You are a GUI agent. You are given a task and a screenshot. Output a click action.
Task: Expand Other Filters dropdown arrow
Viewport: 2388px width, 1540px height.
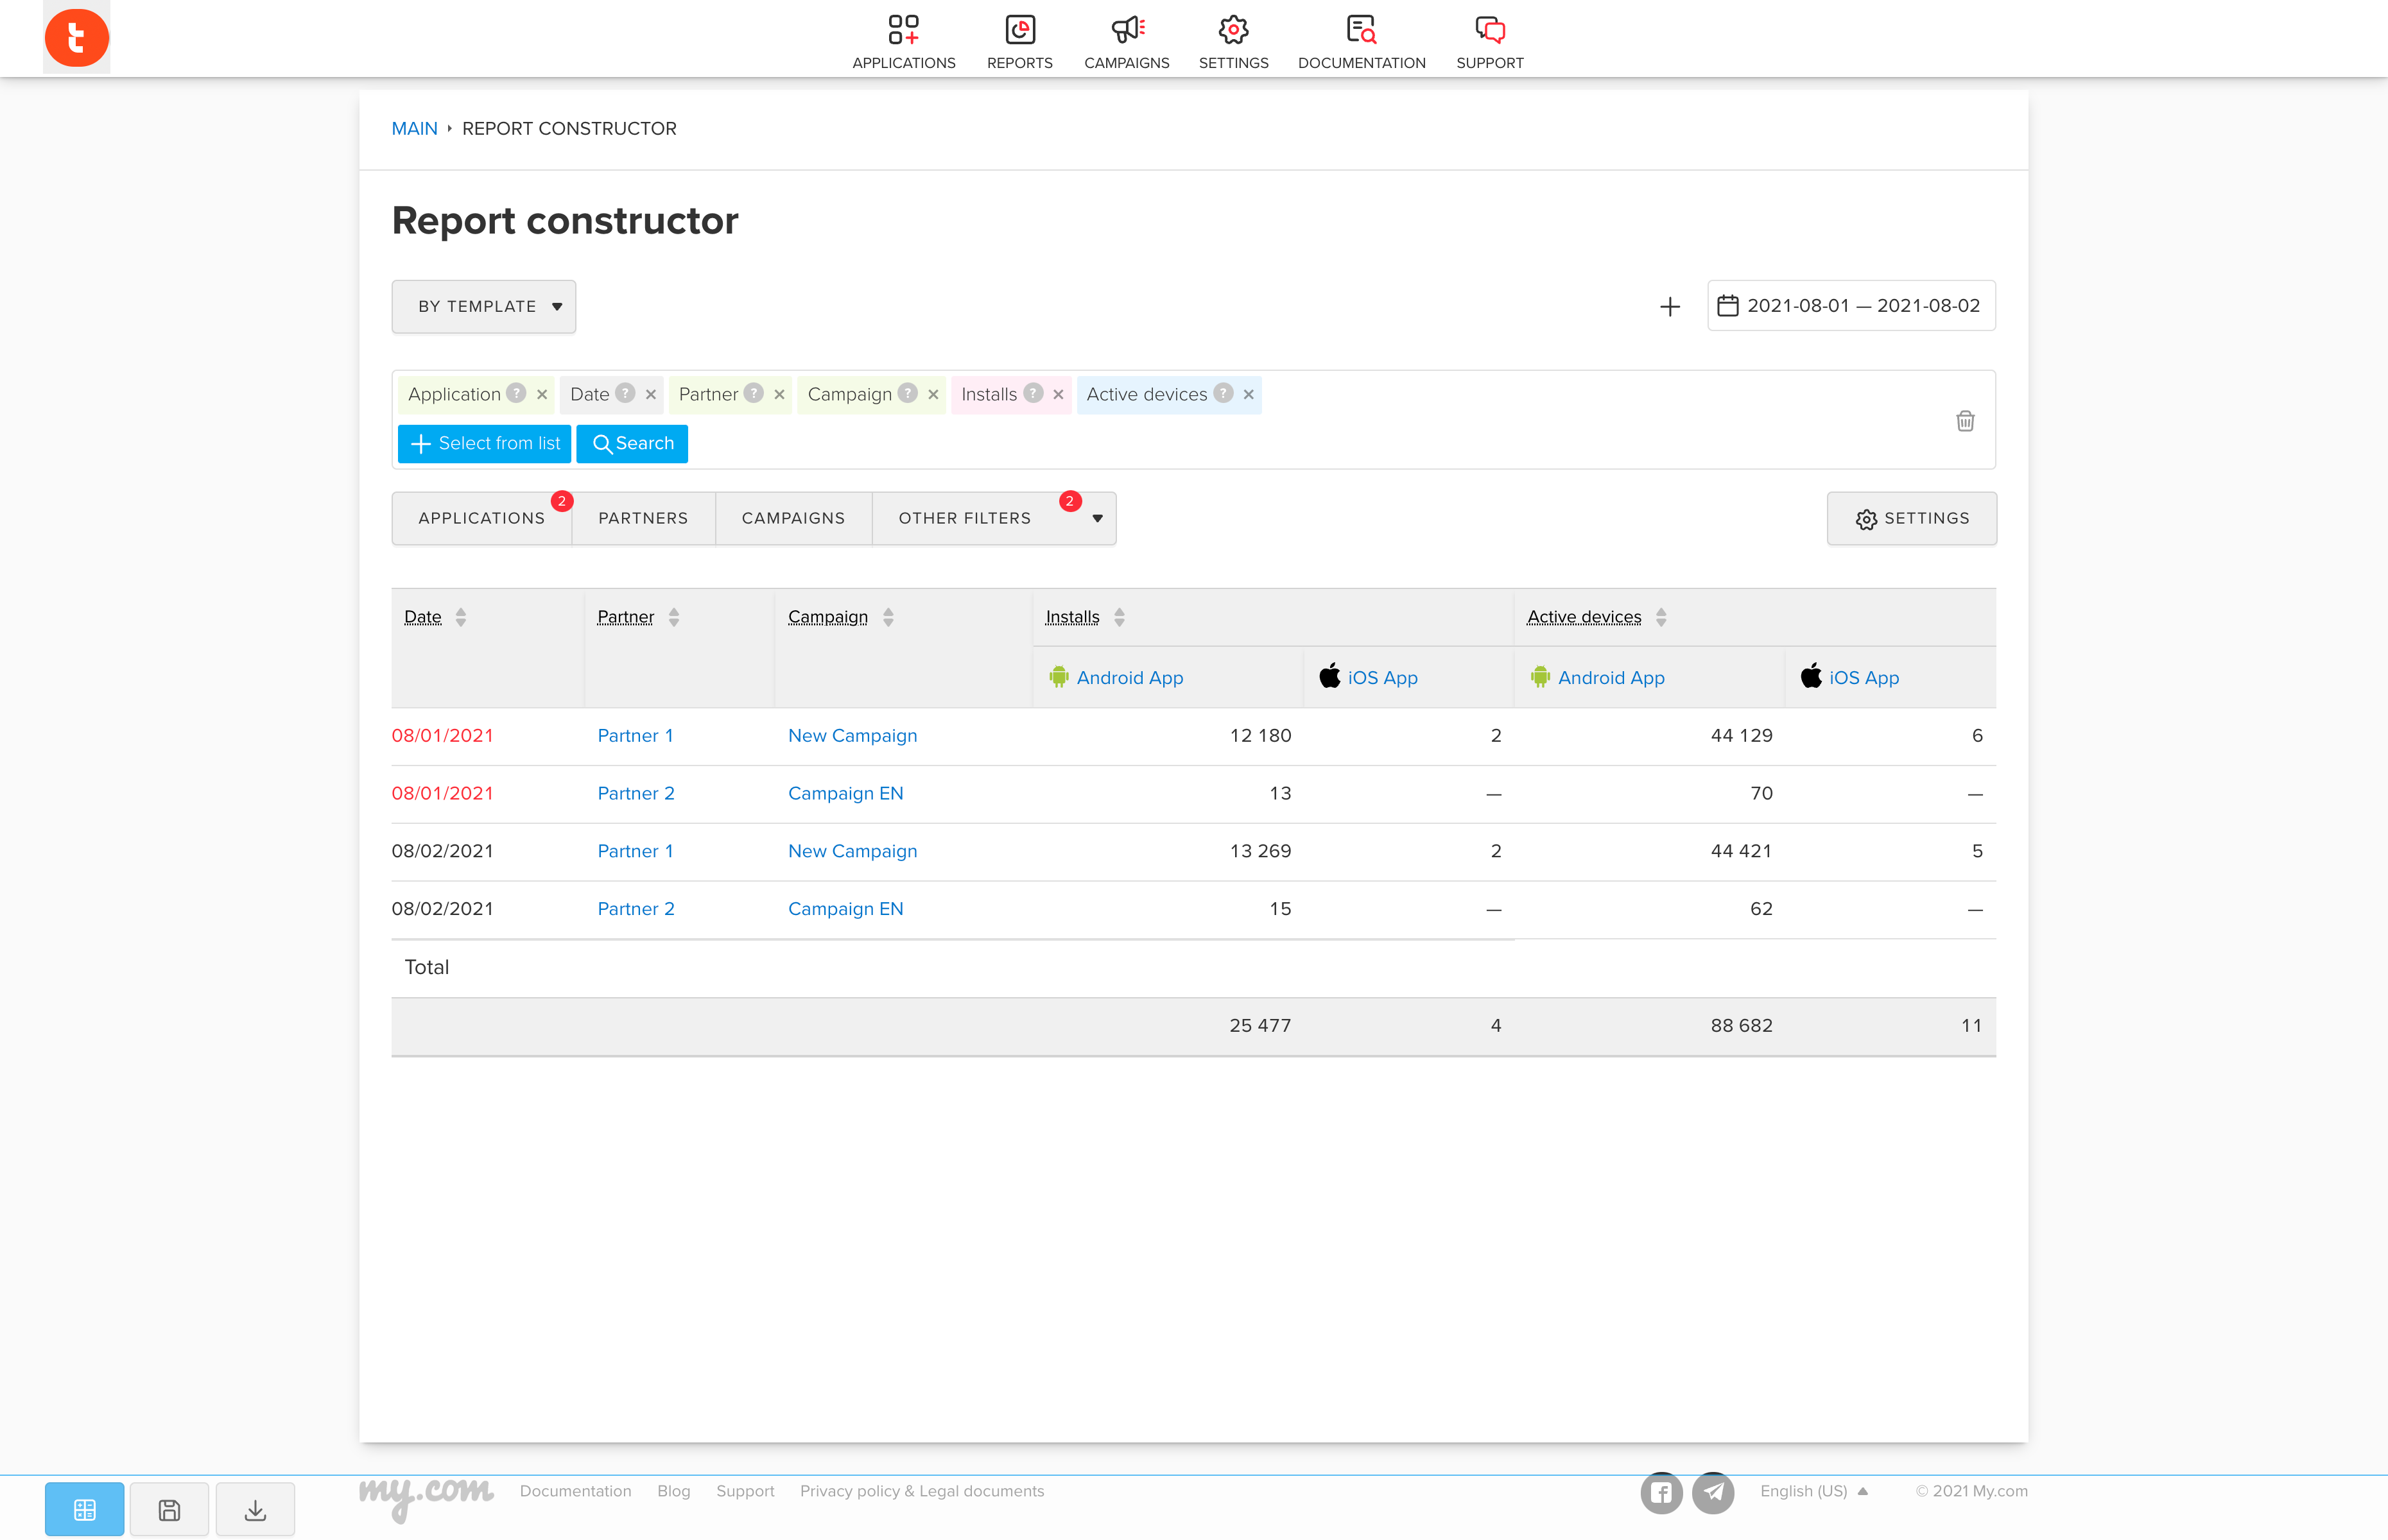point(1098,519)
